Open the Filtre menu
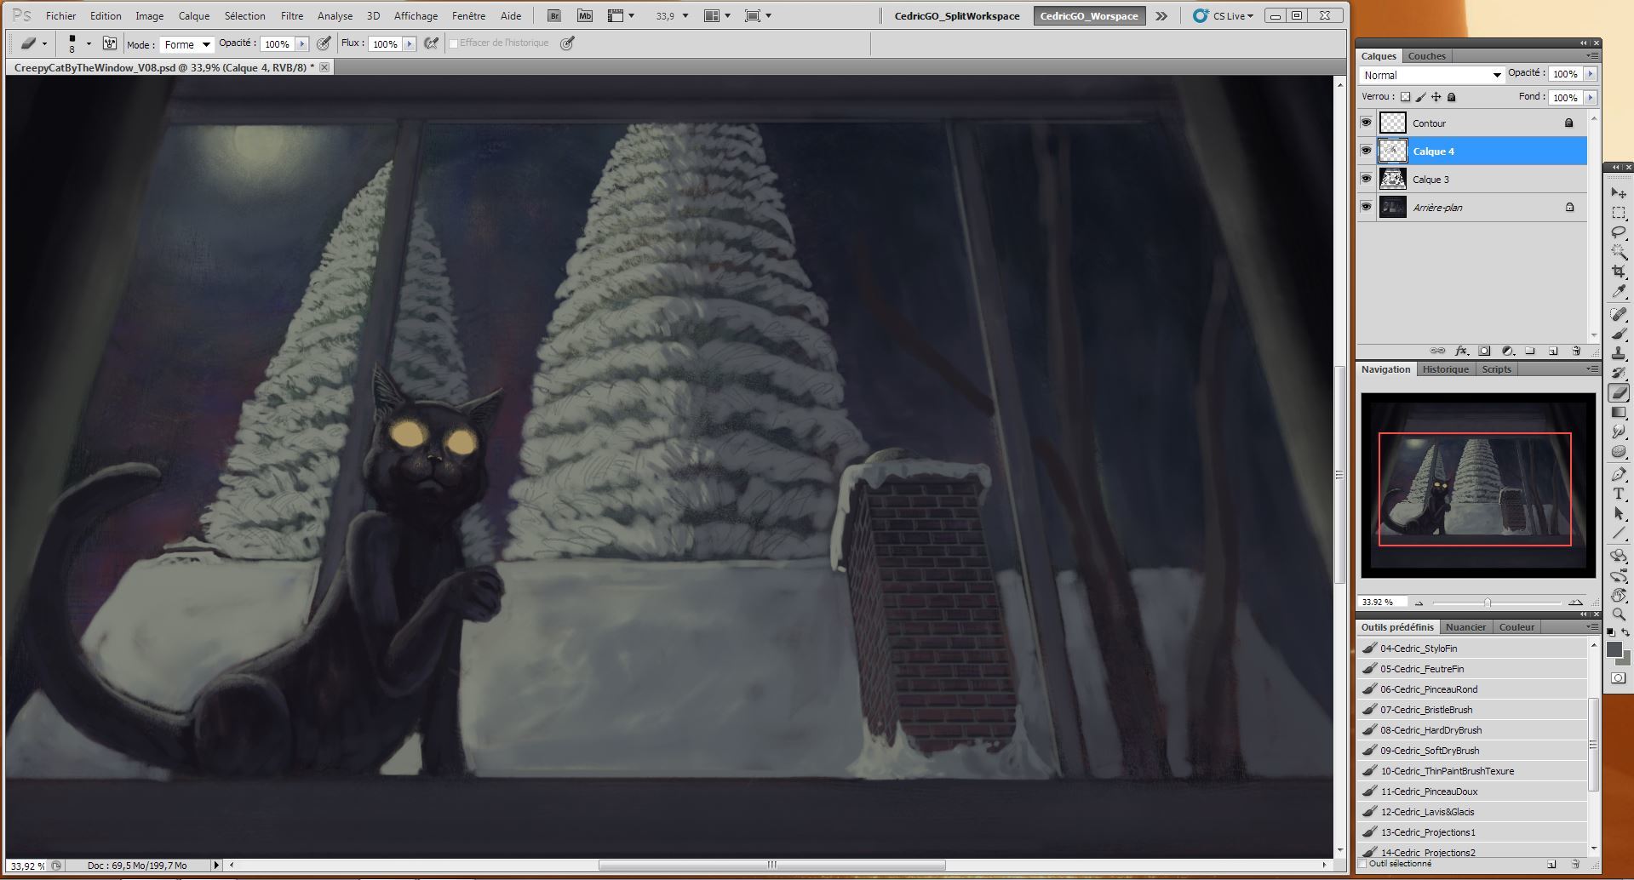Image resolution: width=1634 pixels, height=880 pixels. click(x=291, y=15)
